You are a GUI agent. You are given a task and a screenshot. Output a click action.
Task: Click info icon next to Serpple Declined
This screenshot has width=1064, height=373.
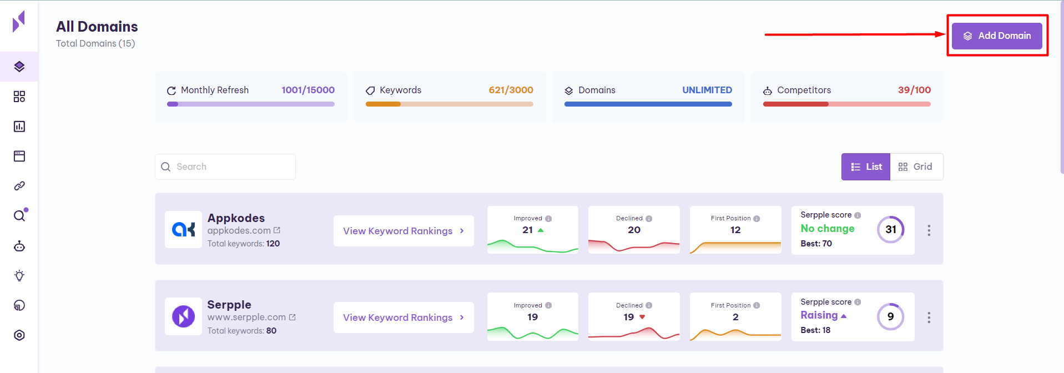pos(649,305)
